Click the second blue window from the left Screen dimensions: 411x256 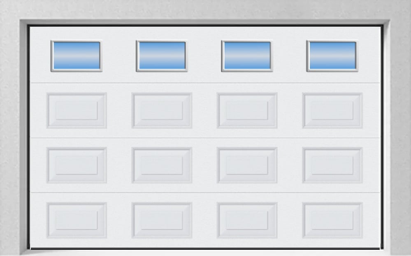(x=162, y=56)
